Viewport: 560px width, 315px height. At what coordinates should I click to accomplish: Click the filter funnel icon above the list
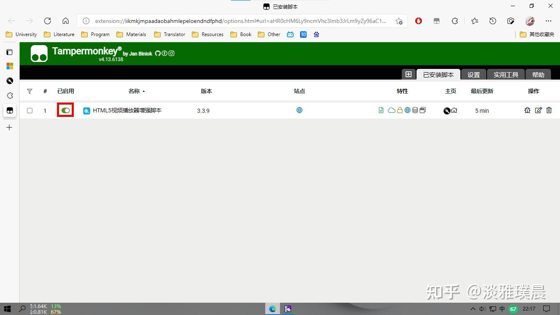tap(30, 91)
